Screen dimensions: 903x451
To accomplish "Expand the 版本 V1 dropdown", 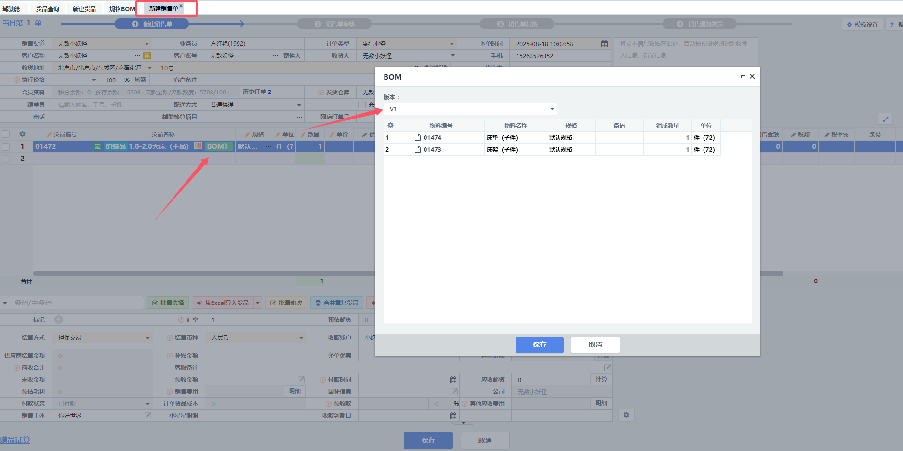I will click(x=552, y=109).
